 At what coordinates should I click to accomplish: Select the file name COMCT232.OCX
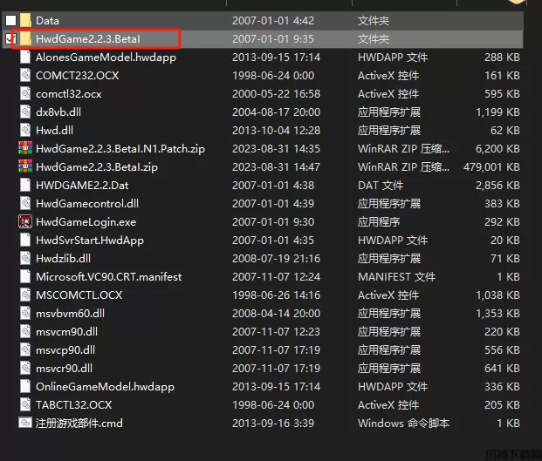(x=78, y=76)
